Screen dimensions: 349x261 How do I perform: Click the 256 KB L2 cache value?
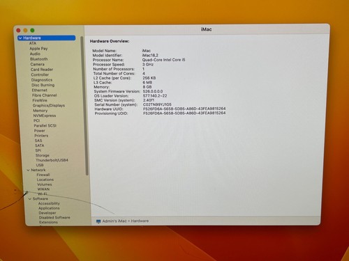click(x=149, y=78)
